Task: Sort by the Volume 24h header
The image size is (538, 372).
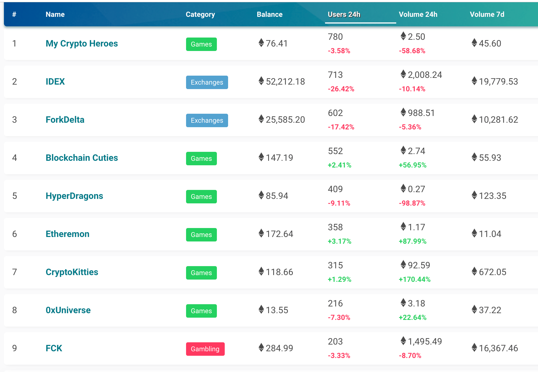Action: (x=418, y=15)
